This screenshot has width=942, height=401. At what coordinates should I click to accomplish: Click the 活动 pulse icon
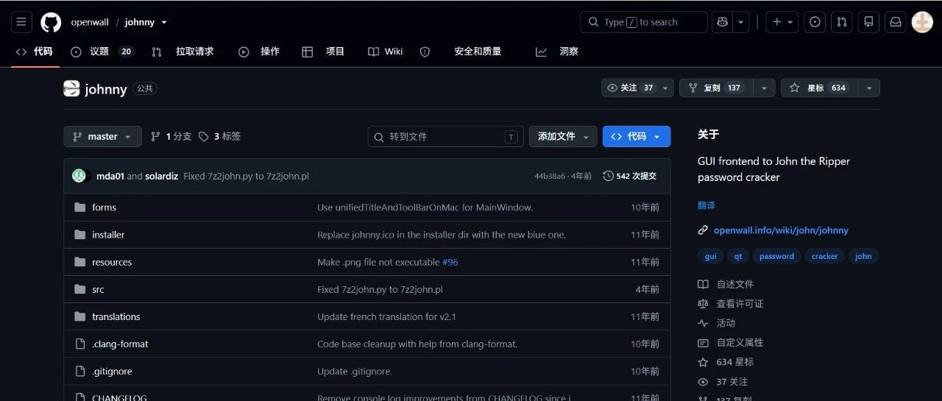pos(703,323)
